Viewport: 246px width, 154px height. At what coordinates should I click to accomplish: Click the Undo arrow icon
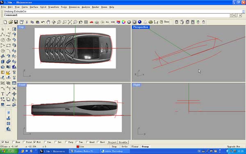tap(43, 22)
